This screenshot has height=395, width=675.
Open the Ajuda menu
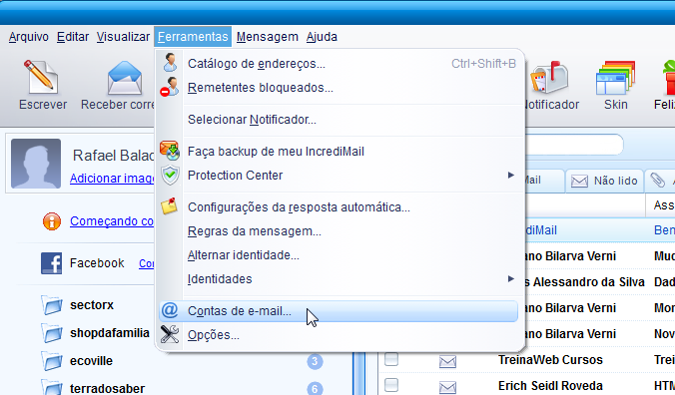[x=322, y=37]
